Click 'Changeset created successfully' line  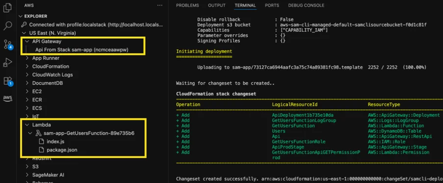(x=310, y=179)
